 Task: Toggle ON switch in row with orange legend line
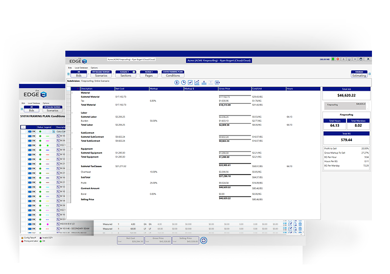point(32,159)
